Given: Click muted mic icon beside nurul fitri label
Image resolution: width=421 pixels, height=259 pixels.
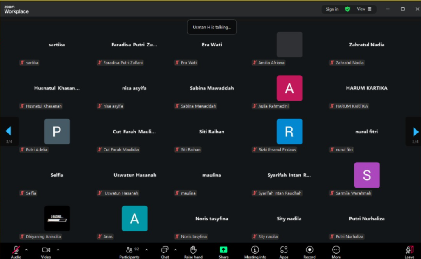Looking at the screenshot, I should (x=332, y=149).
